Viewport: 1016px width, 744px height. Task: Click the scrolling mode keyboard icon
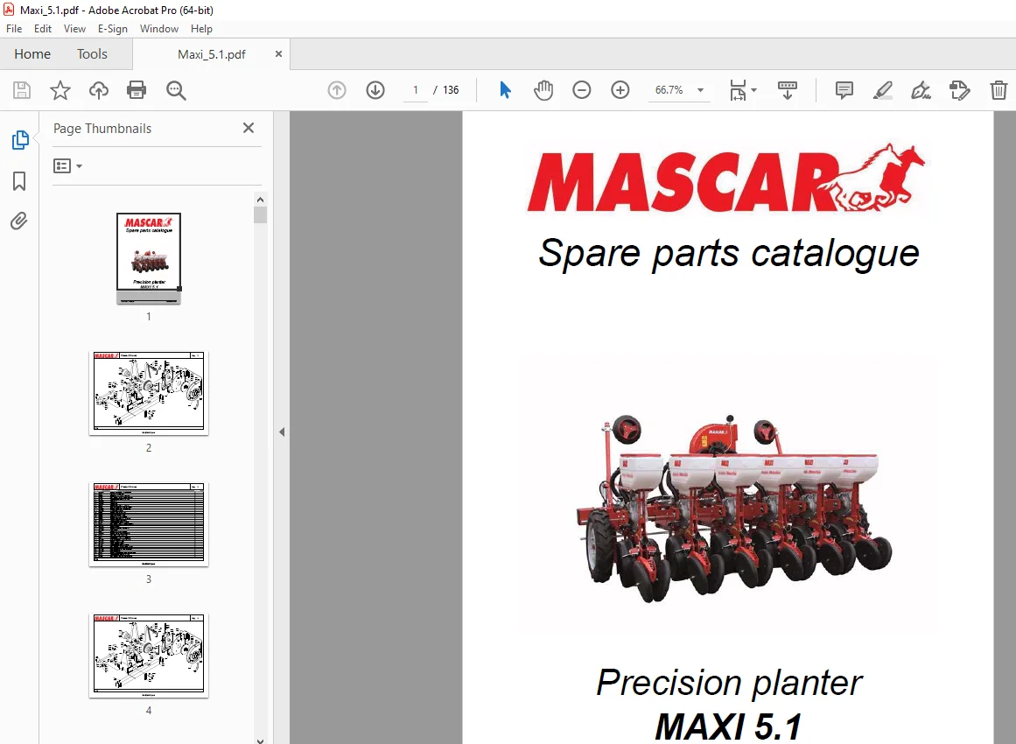click(x=788, y=90)
